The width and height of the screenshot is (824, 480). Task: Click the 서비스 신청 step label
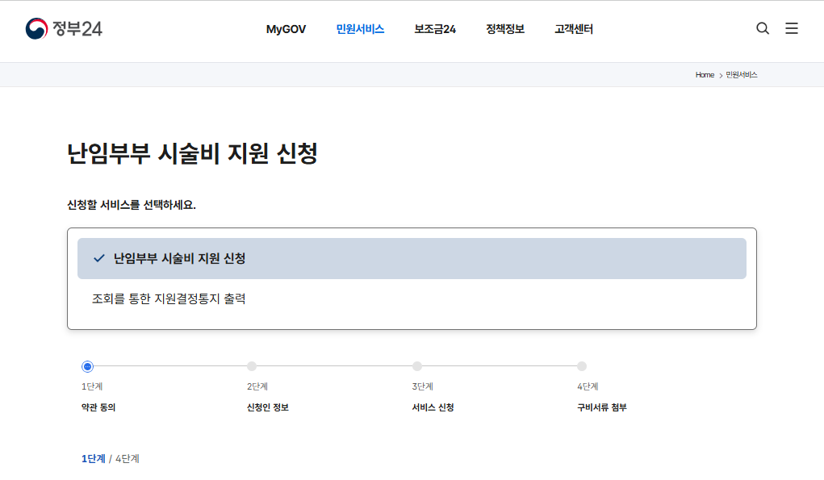pos(433,407)
